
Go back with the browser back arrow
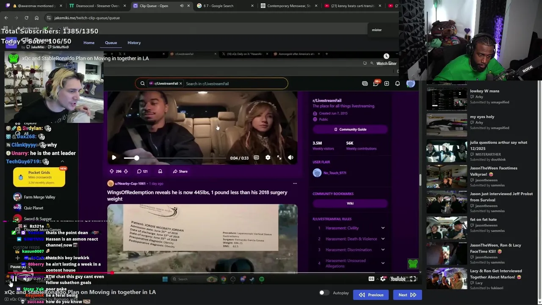pyautogui.click(x=6, y=18)
